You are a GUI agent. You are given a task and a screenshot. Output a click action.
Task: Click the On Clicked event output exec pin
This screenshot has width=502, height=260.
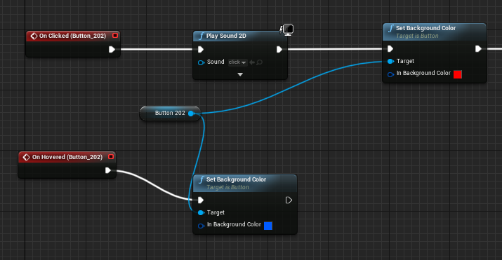[112, 50]
